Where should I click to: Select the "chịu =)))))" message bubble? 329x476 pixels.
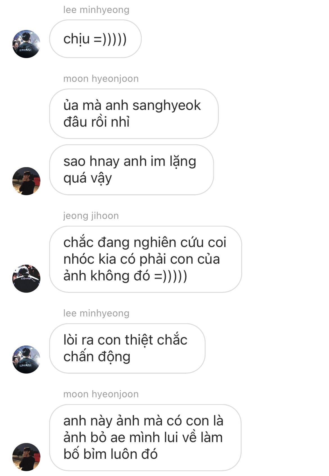click(95, 39)
